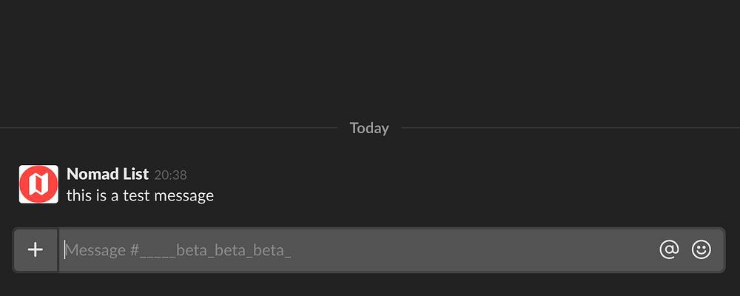Viewport: 740px width, 296px height.
Task: Add a file using the + button
Action: (x=36, y=249)
